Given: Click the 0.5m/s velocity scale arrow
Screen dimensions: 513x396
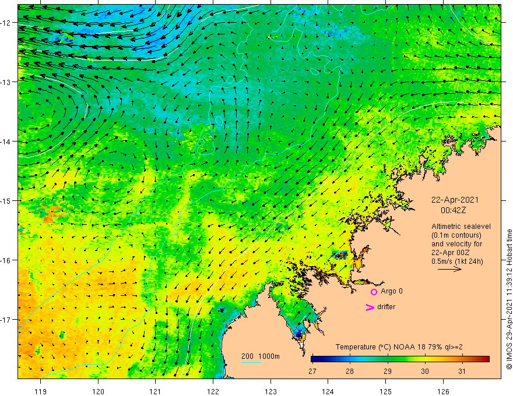Looking at the screenshot, I should [x=449, y=269].
